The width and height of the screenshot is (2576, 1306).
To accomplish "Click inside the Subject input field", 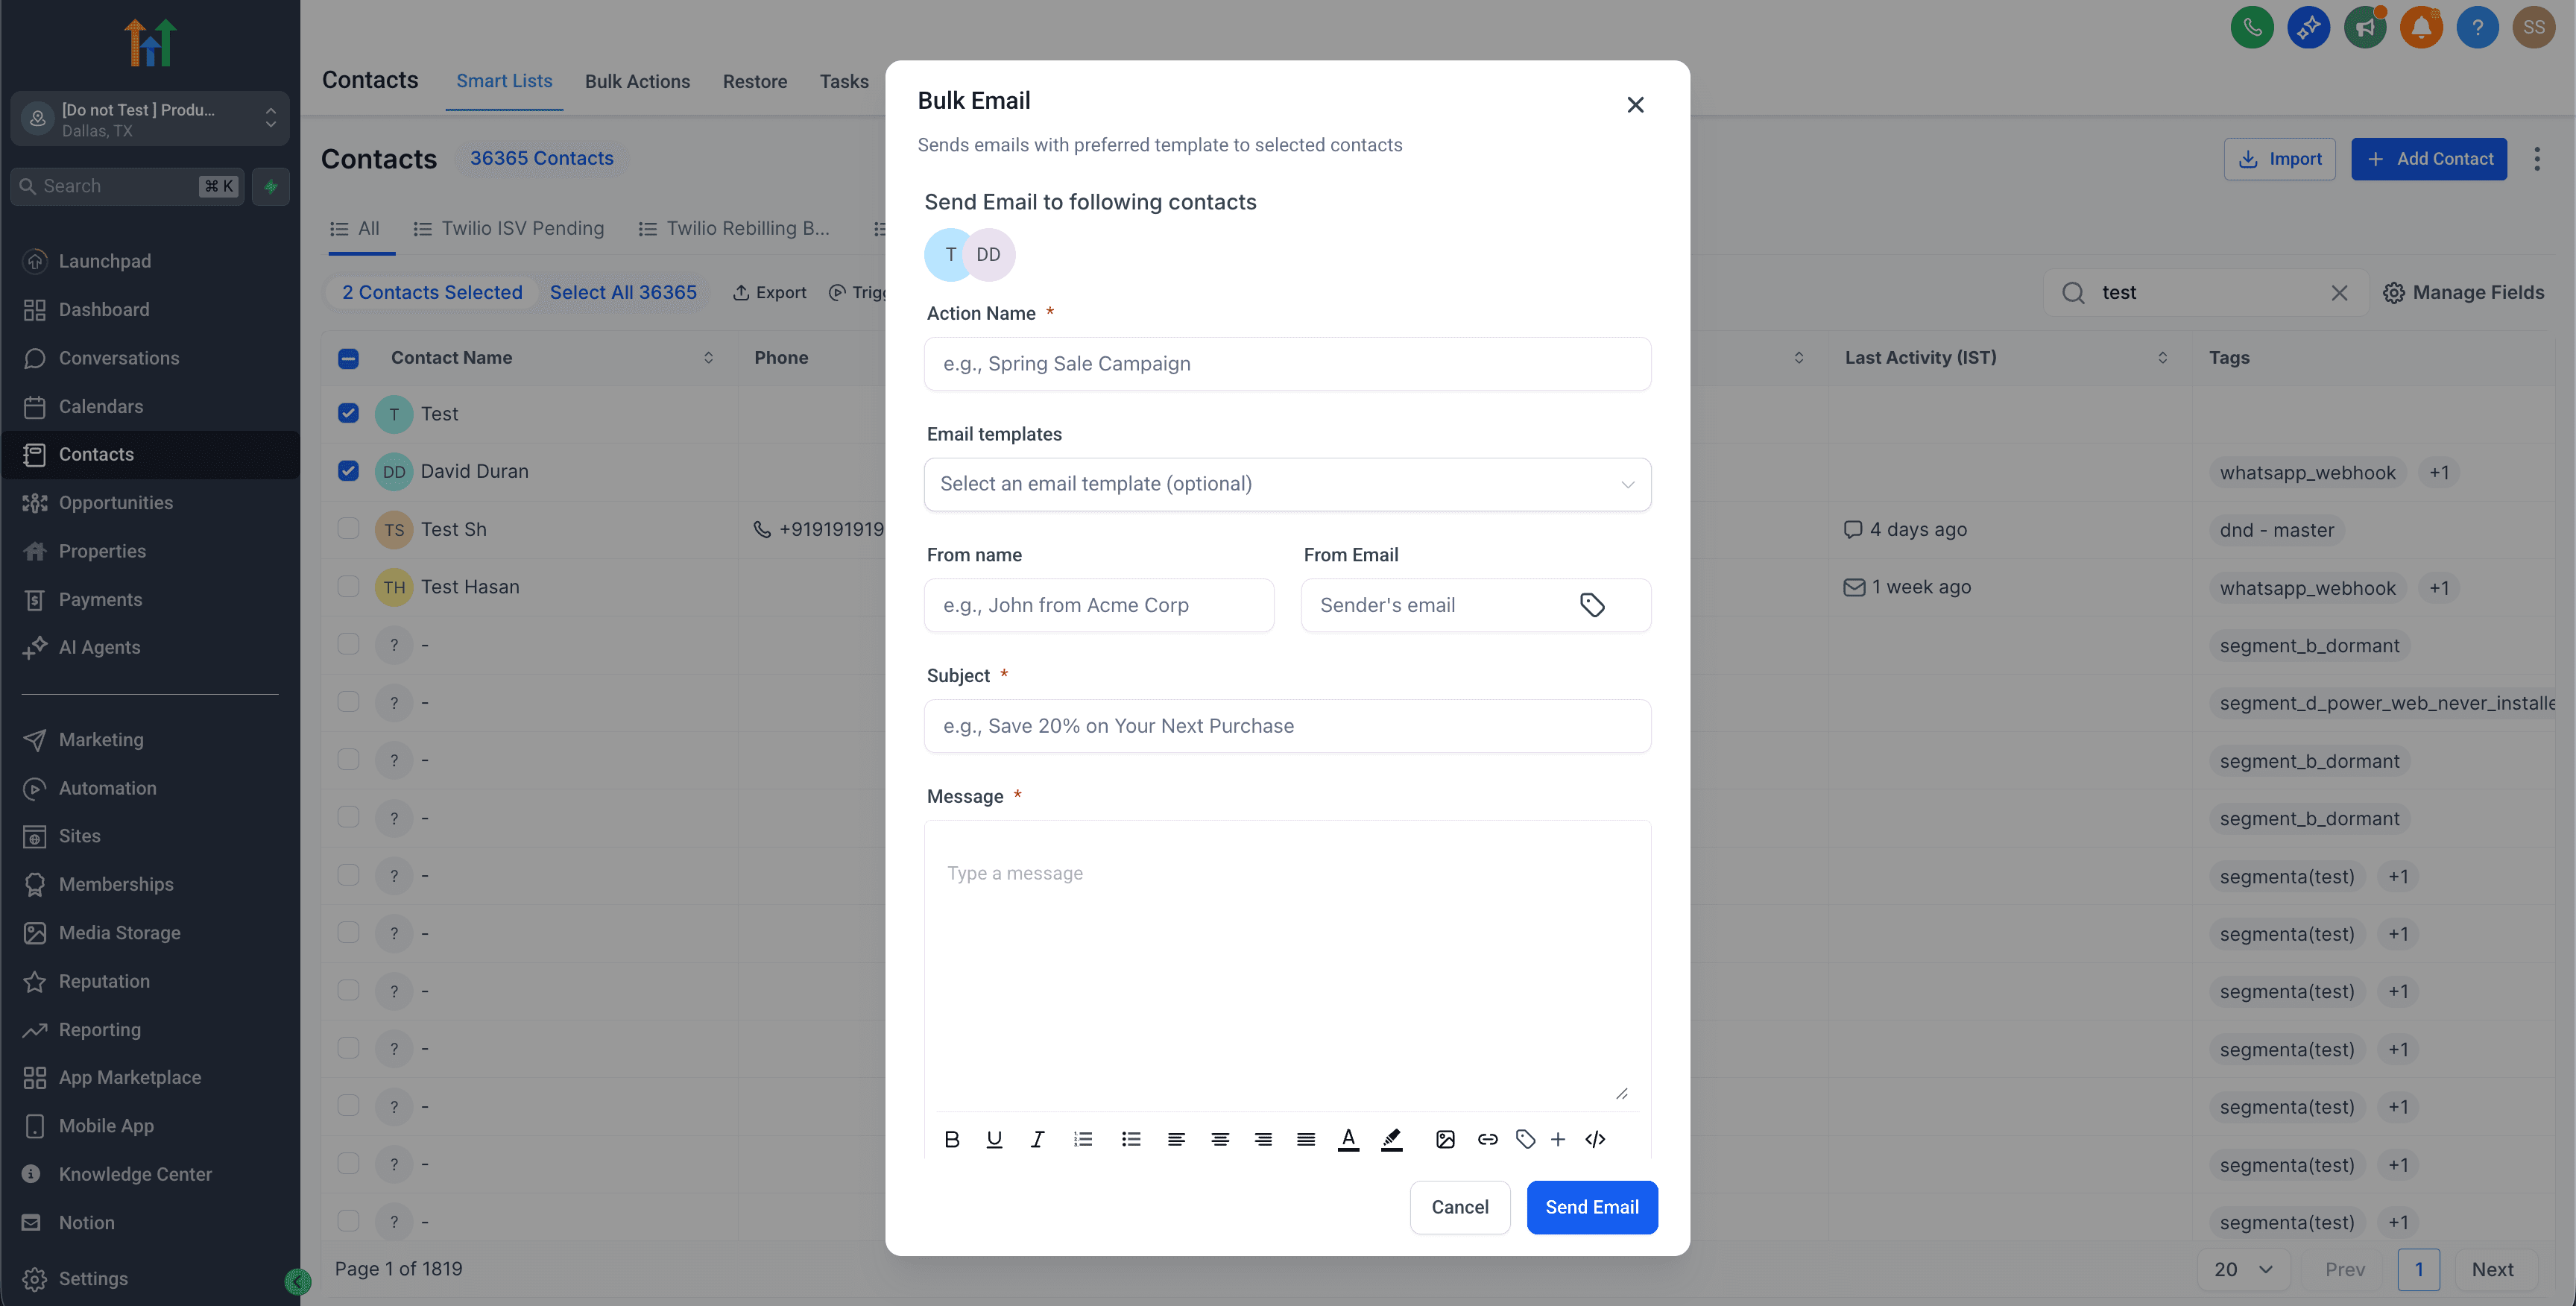I will pos(1287,726).
